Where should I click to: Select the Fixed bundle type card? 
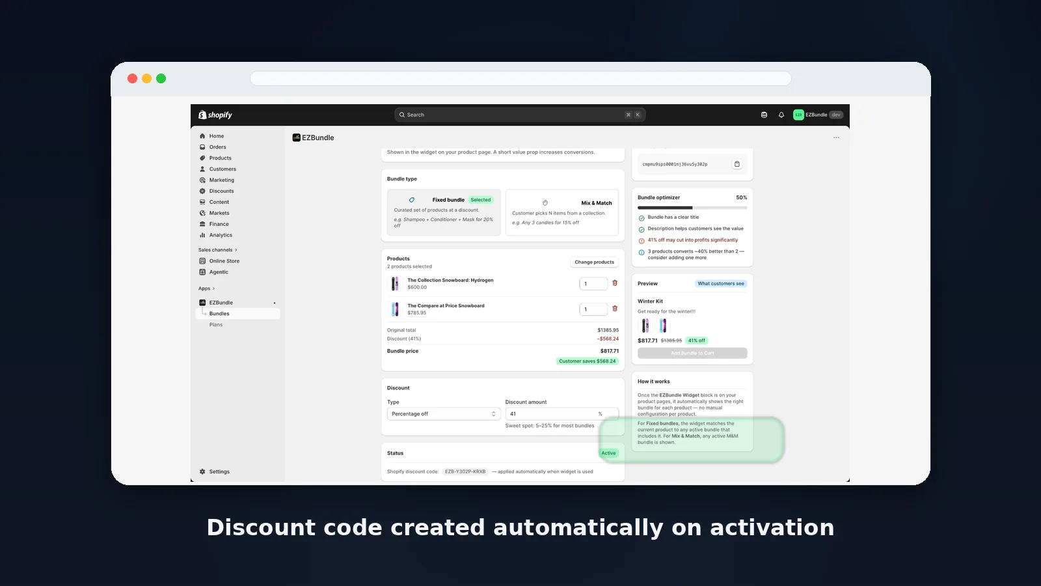click(x=444, y=212)
